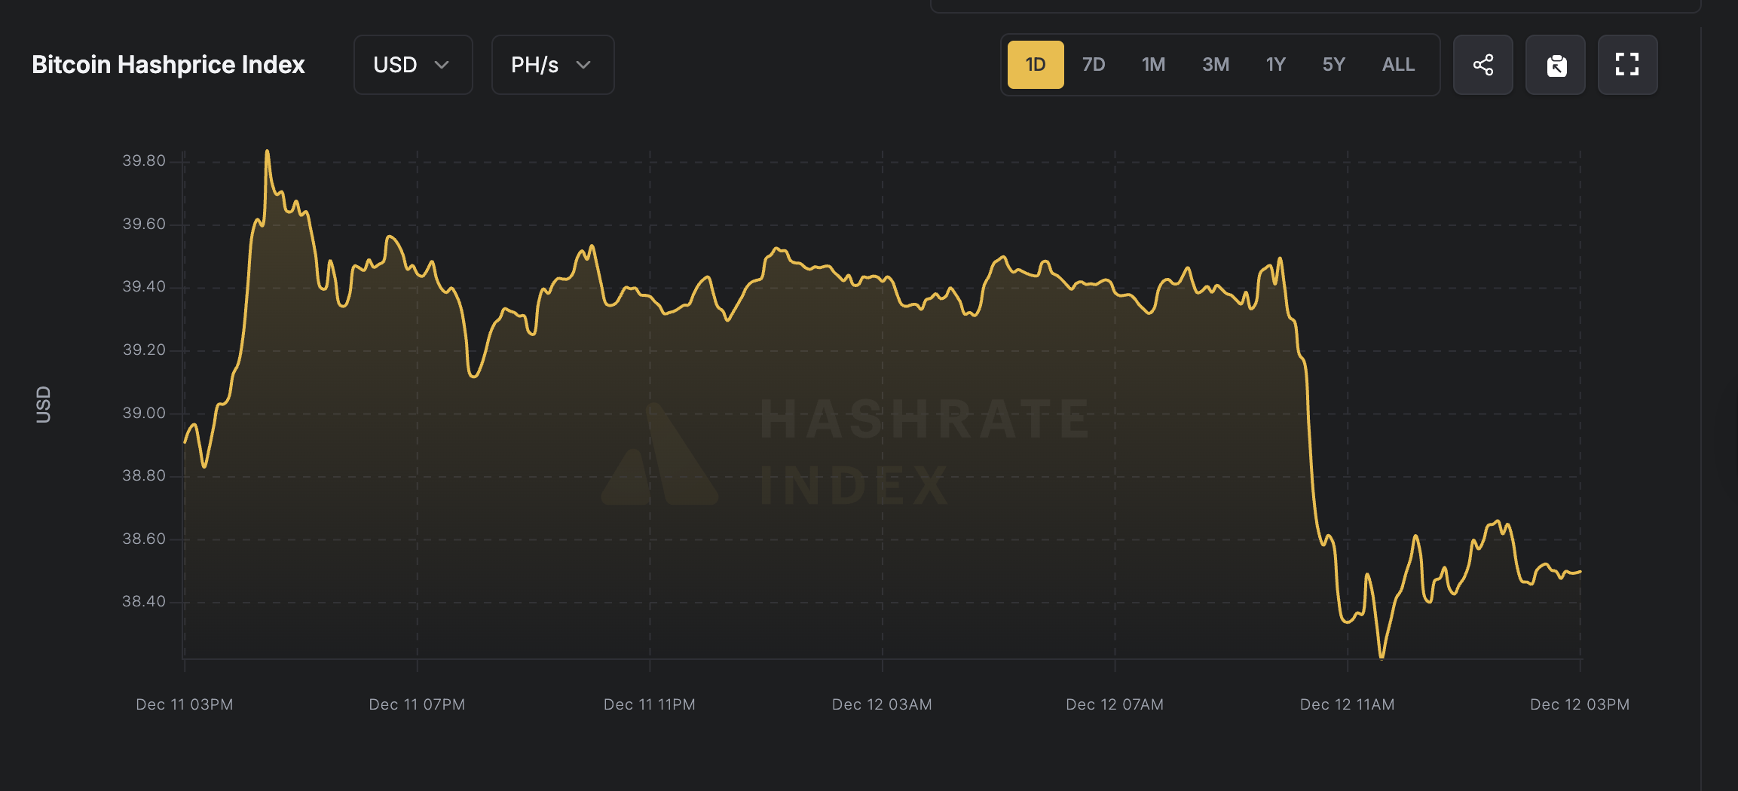The width and height of the screenshot is (1738, 791).
Task: Click the copy-to-clipboard icon
Action: (1556, 65)
